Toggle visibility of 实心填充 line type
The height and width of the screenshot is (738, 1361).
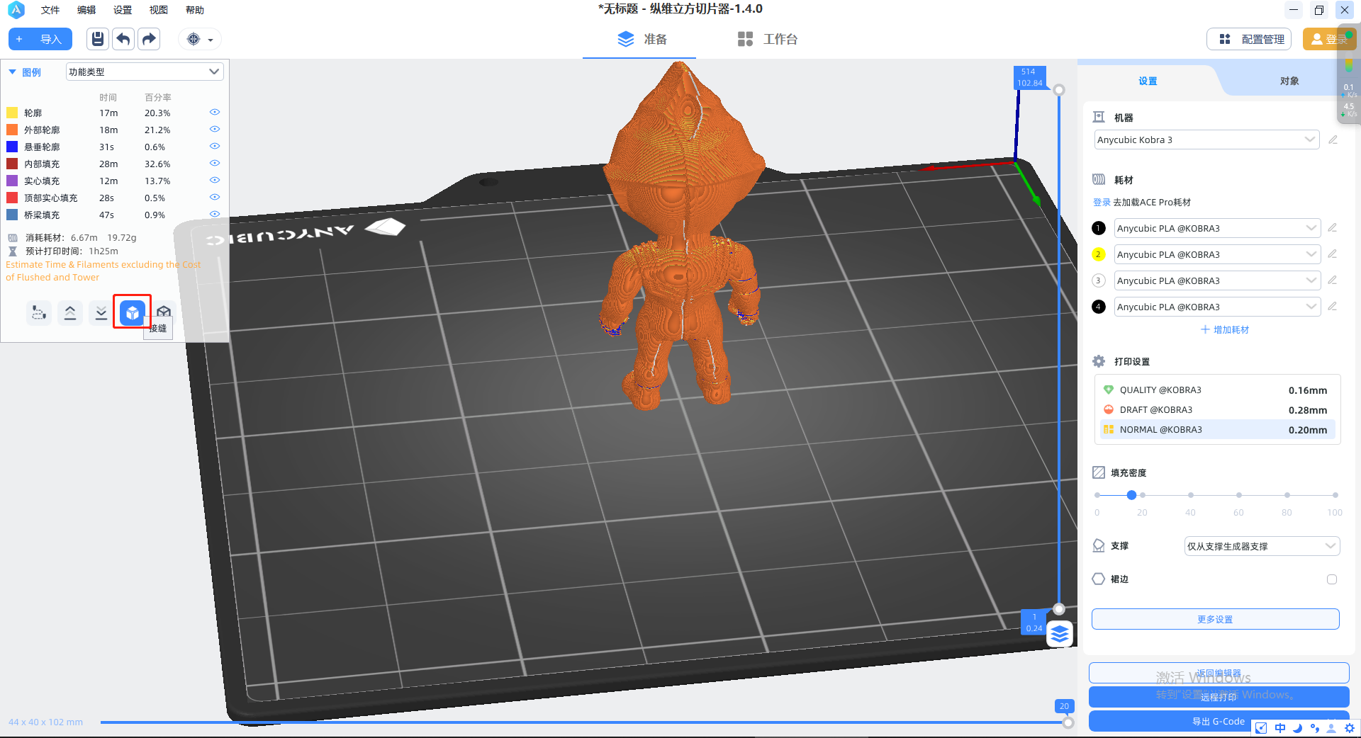pos(215,181)
